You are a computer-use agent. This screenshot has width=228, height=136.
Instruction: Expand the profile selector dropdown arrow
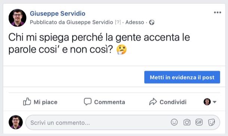(x=215, y=102)
